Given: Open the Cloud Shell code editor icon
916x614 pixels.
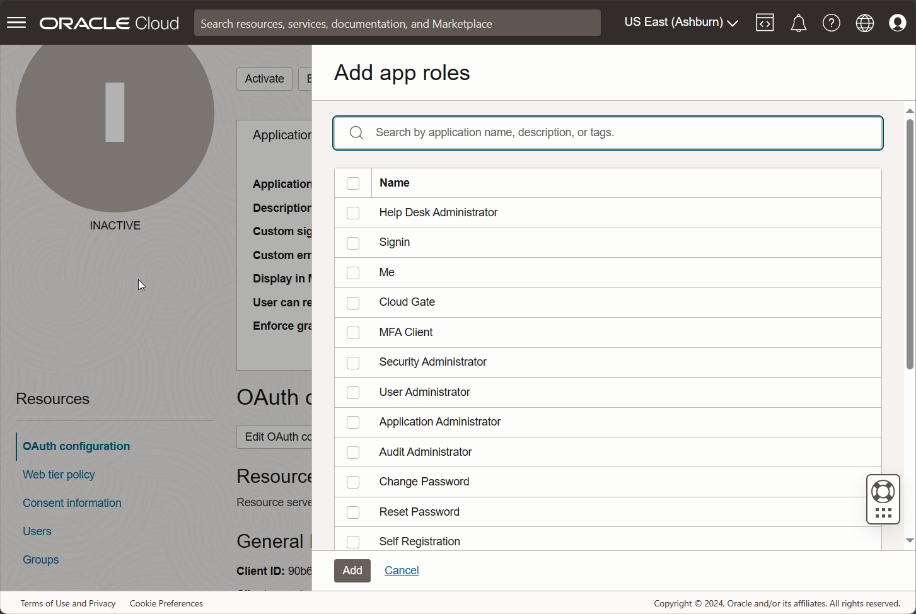Looking at the screenshot, I should [765, 22].
